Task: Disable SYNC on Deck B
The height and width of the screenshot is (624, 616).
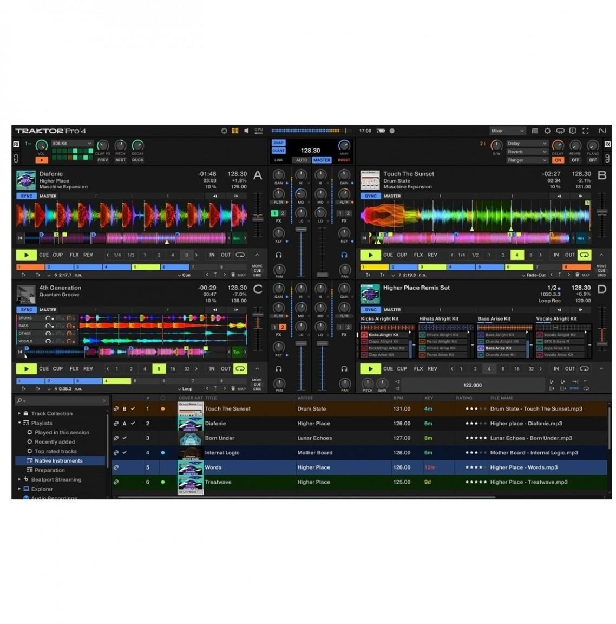Action: pos(371,196)
